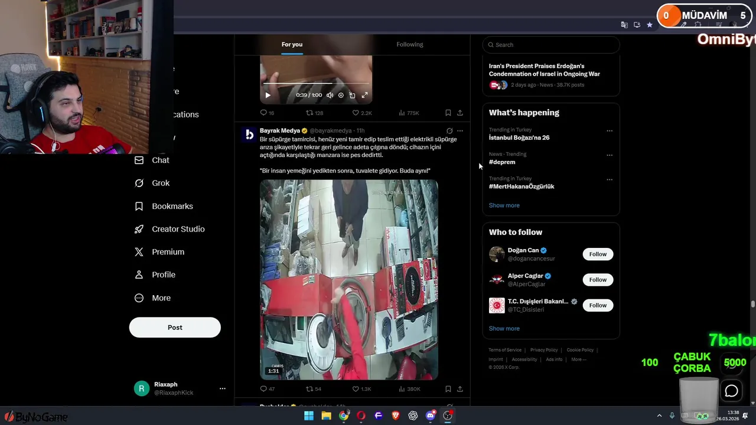Open the Cookie Policy link

[580, 350]
